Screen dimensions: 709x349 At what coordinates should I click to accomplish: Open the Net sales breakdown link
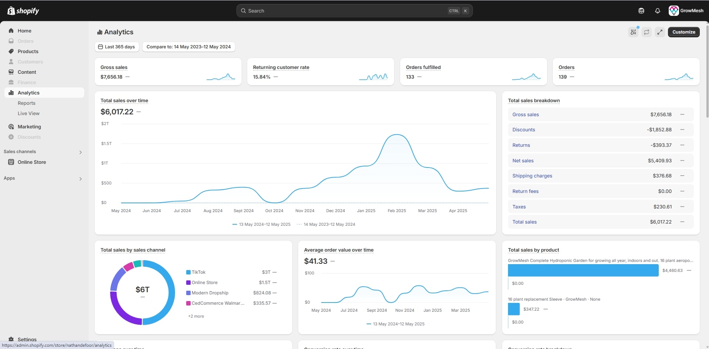coord(523,160)
